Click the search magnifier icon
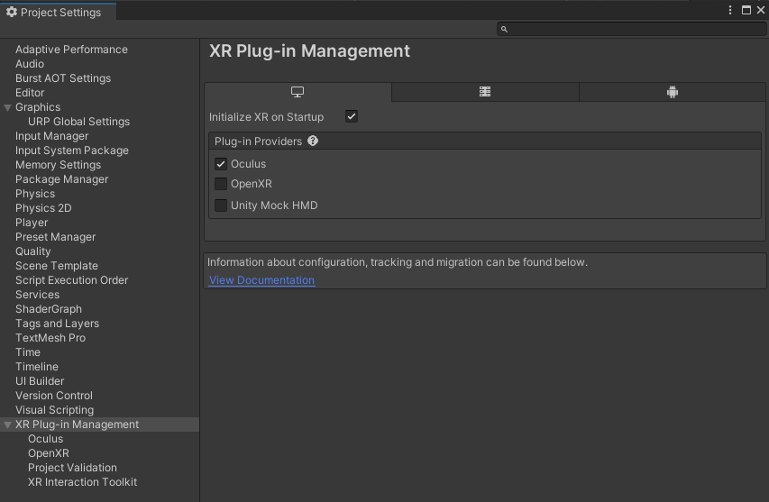Image resolution: width=769 pixels, height=502 pixels. [x=505, y=30]
